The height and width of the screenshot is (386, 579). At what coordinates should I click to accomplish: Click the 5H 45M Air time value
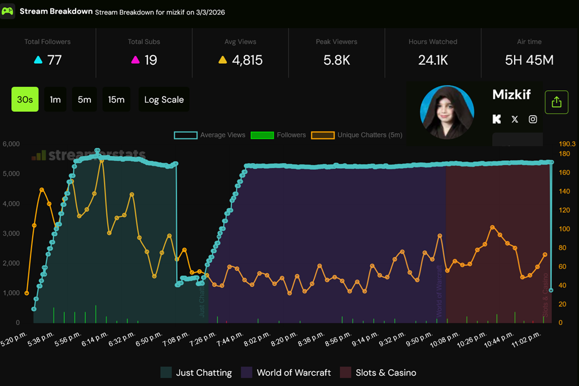[x=529, y=60]
